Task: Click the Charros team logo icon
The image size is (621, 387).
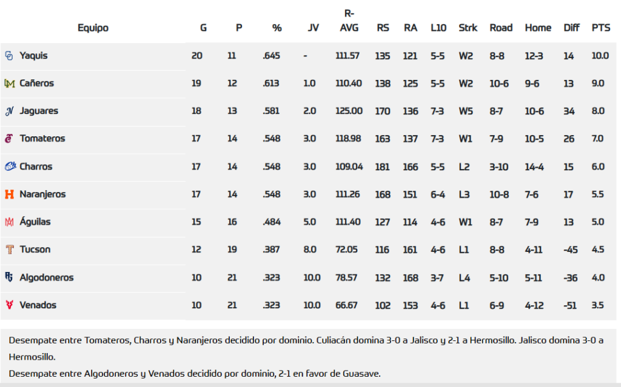Action: coord(10,167)
